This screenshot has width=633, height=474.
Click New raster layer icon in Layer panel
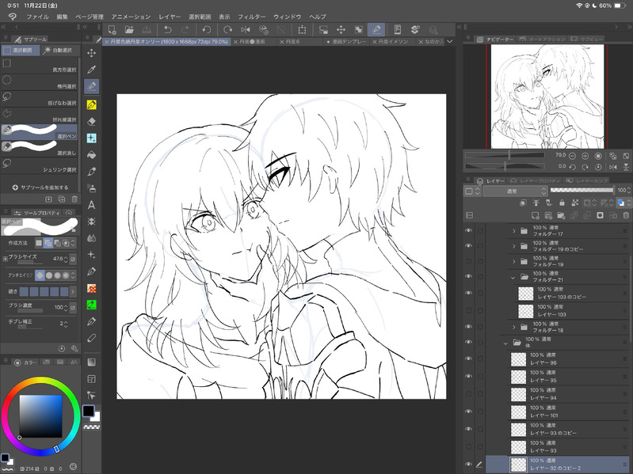[x=536, y=216]
